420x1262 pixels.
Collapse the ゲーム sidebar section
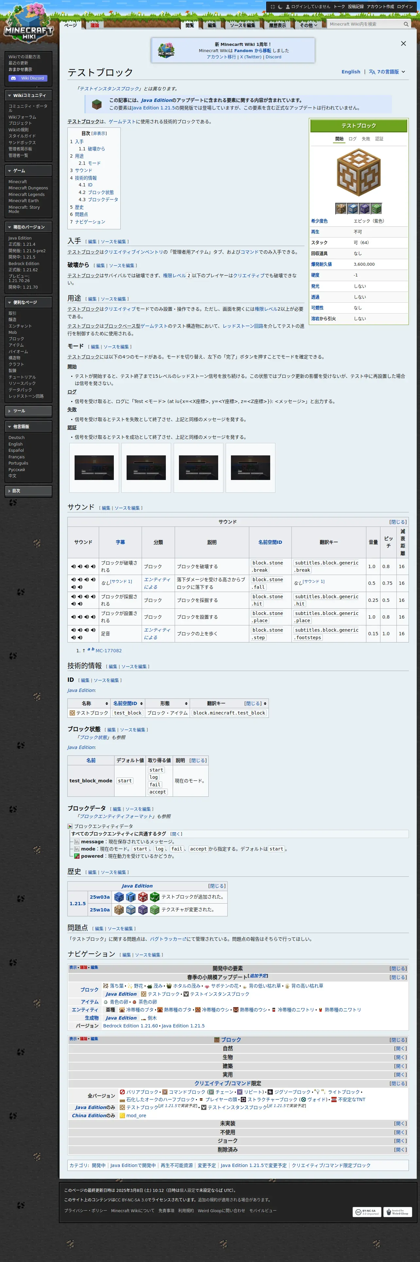click(x=28, y=170)
